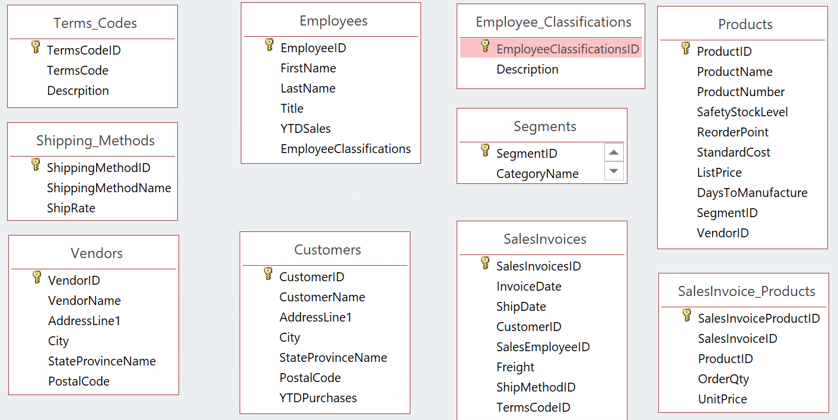The height and width of the screenshot is (420, 838).
Task: Select the ReorderPoint field
Action: pyautogui.click(x=732, y=132)
